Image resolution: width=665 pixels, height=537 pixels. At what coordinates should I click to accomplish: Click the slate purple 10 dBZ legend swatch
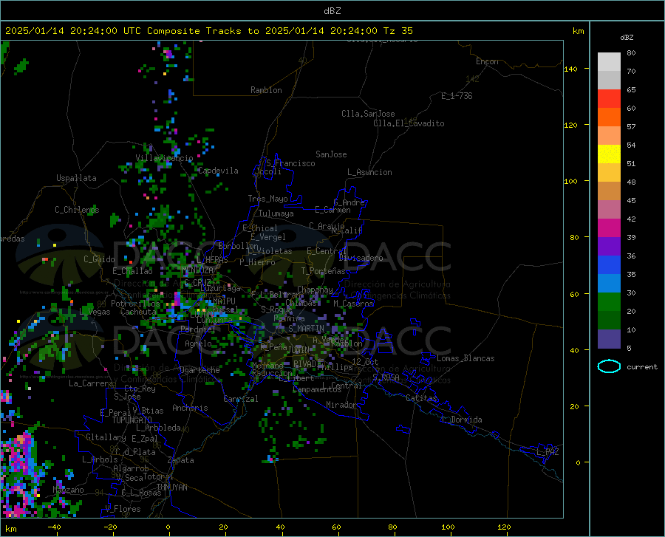[609, 339]
